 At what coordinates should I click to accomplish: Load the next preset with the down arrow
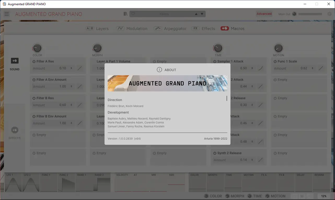201,14
